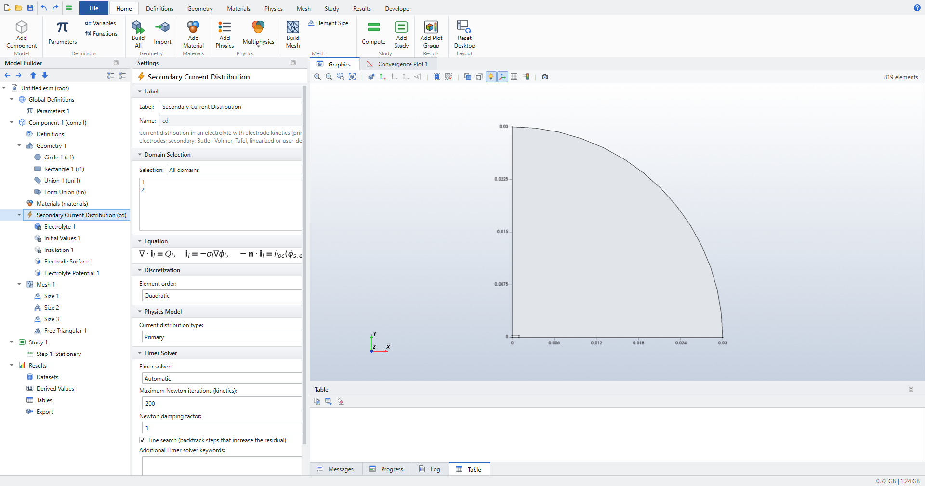
Task: Click the Maximum Newton iterations field
Action: (x=222, y=404)
